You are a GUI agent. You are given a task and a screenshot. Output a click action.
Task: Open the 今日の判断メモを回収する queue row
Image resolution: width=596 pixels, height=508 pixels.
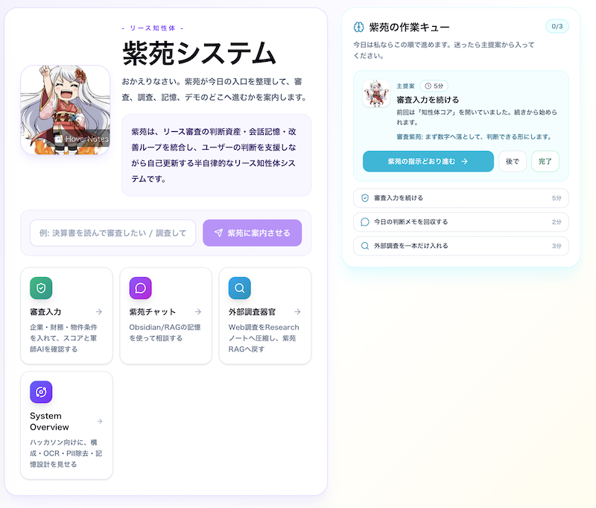pos(460,222)
